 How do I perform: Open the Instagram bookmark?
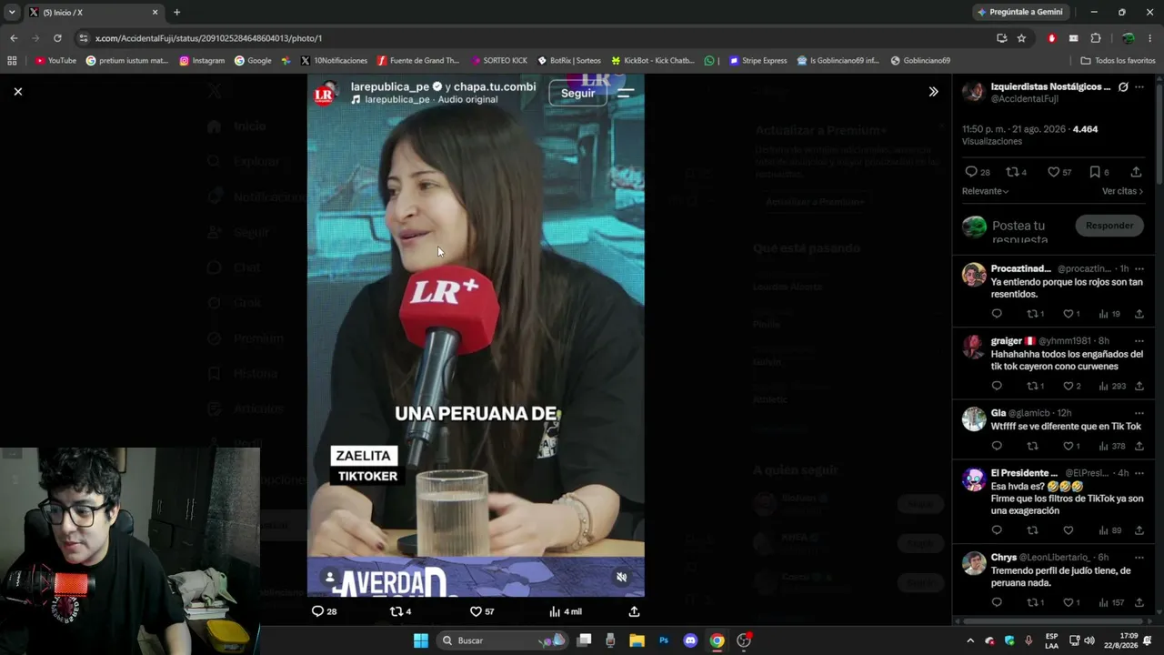coord(202,61)
